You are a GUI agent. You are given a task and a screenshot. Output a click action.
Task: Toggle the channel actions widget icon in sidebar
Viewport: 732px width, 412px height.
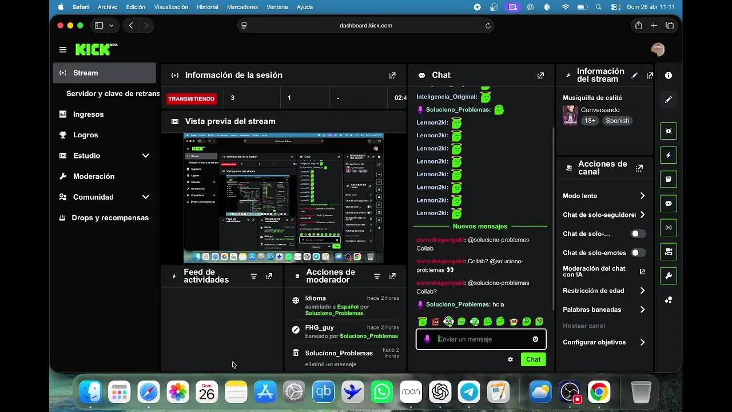point(669,251)
